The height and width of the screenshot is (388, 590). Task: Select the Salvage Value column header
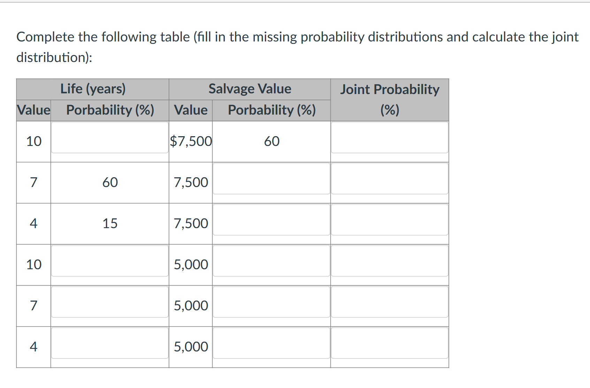pos(250,89)
